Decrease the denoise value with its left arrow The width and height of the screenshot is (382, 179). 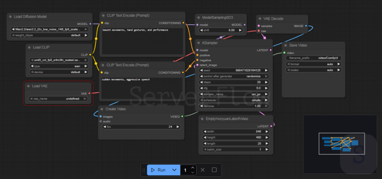point(201,106)
